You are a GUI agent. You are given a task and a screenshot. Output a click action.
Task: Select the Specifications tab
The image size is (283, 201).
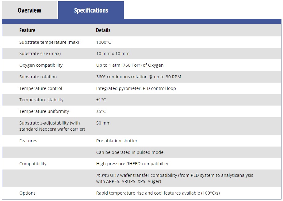click(91, 10)
